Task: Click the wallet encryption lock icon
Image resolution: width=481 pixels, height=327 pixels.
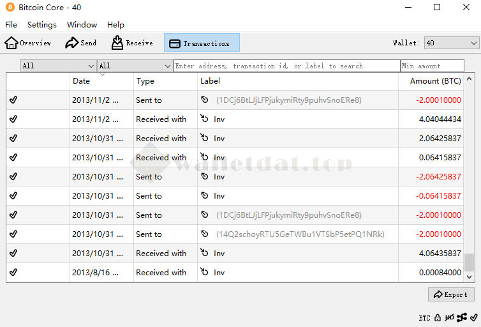Action: (x=438, y=317)
